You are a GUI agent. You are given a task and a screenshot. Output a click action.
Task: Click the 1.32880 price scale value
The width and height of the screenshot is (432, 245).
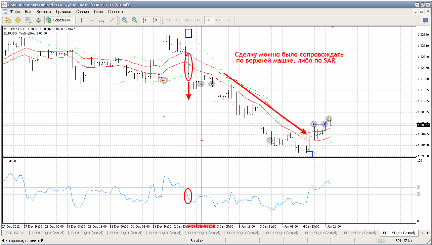point(423,34)
